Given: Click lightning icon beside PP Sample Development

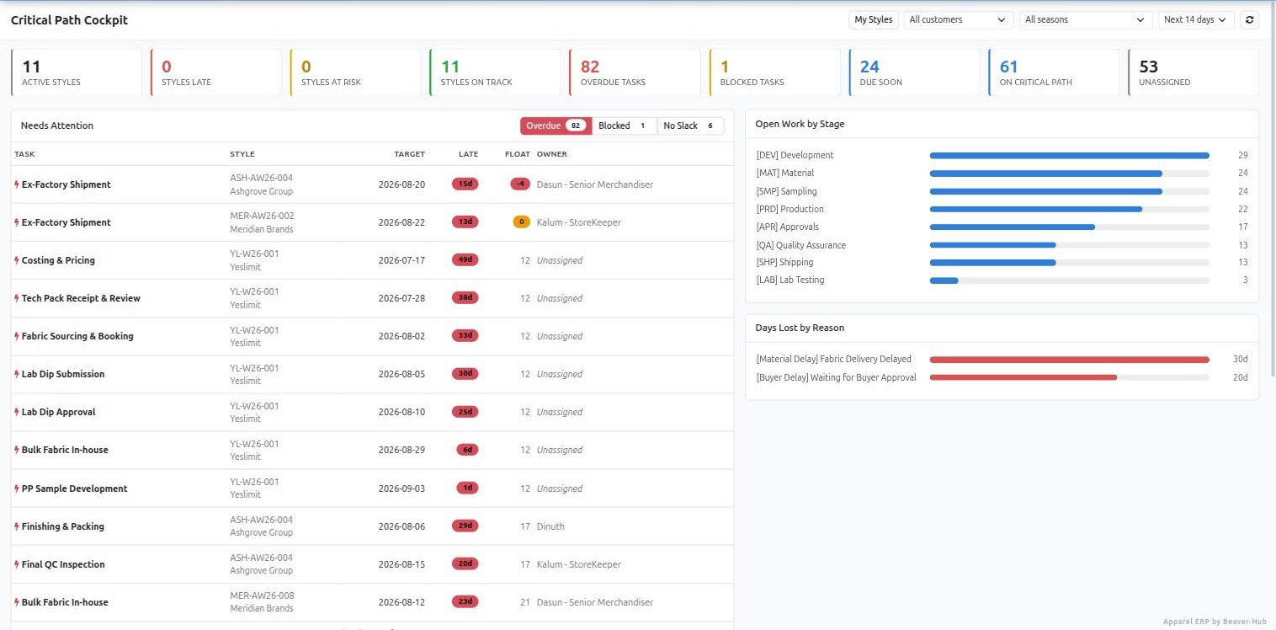Looking at the screenshot, I should (16, 489).
